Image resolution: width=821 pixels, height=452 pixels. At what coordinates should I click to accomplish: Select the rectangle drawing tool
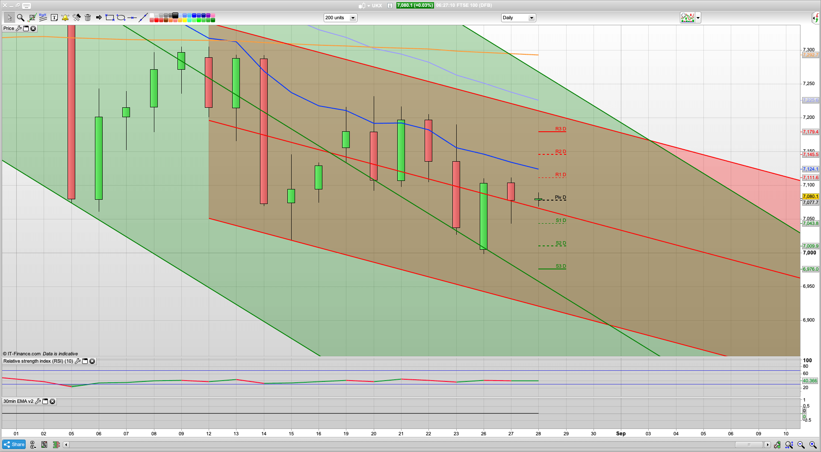(x=110, y=18)
